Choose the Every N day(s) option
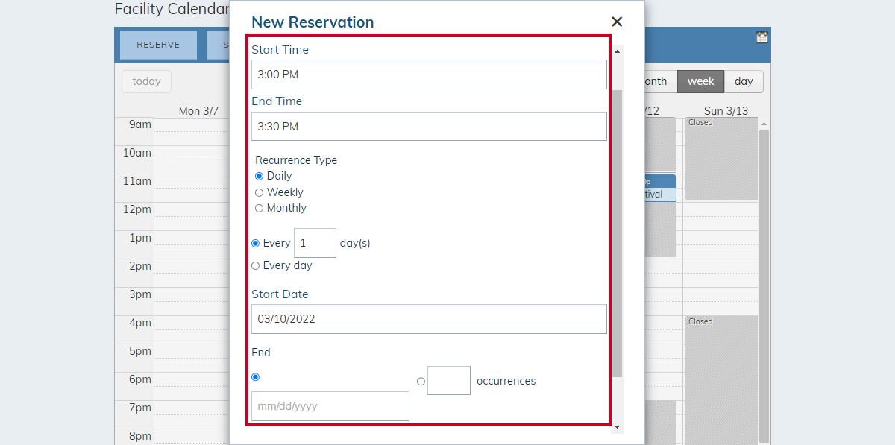Viewport: 895px width, 445px height. 256,243
